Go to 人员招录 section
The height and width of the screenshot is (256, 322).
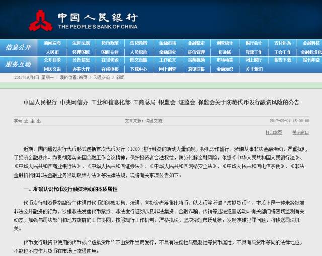(138, 52)
